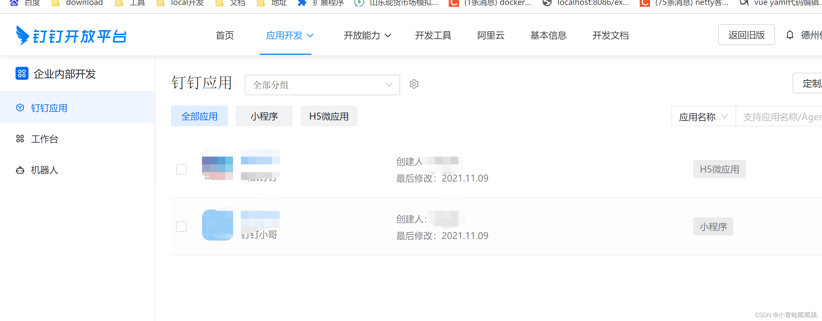Click the 小程序 tag in second row
The image size is (822, 321).
pos(713,226)
